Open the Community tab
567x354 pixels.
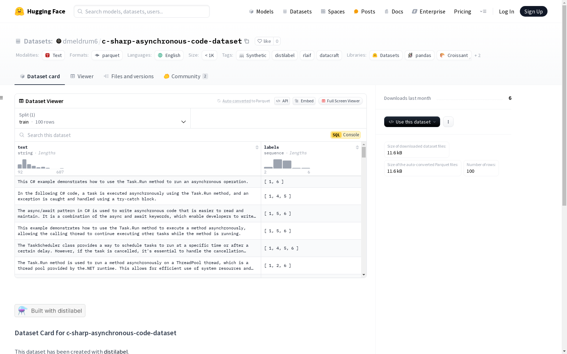pos(186,76)
